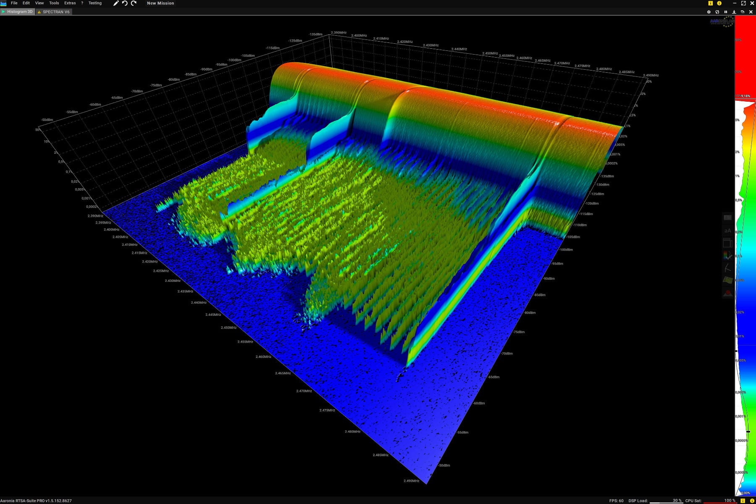Switch to the SPECTRAN V6 tab
This screenshot has height=504, width=756.
coord(56,12)
